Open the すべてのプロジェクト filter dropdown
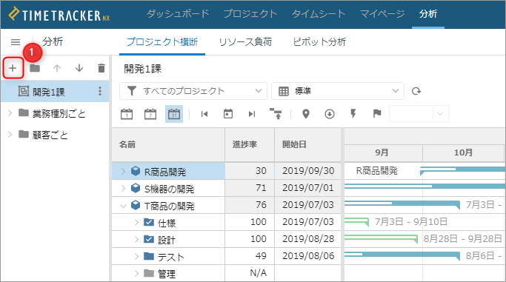The width and height of the screenshot is (506, 282). pos(193,91)
